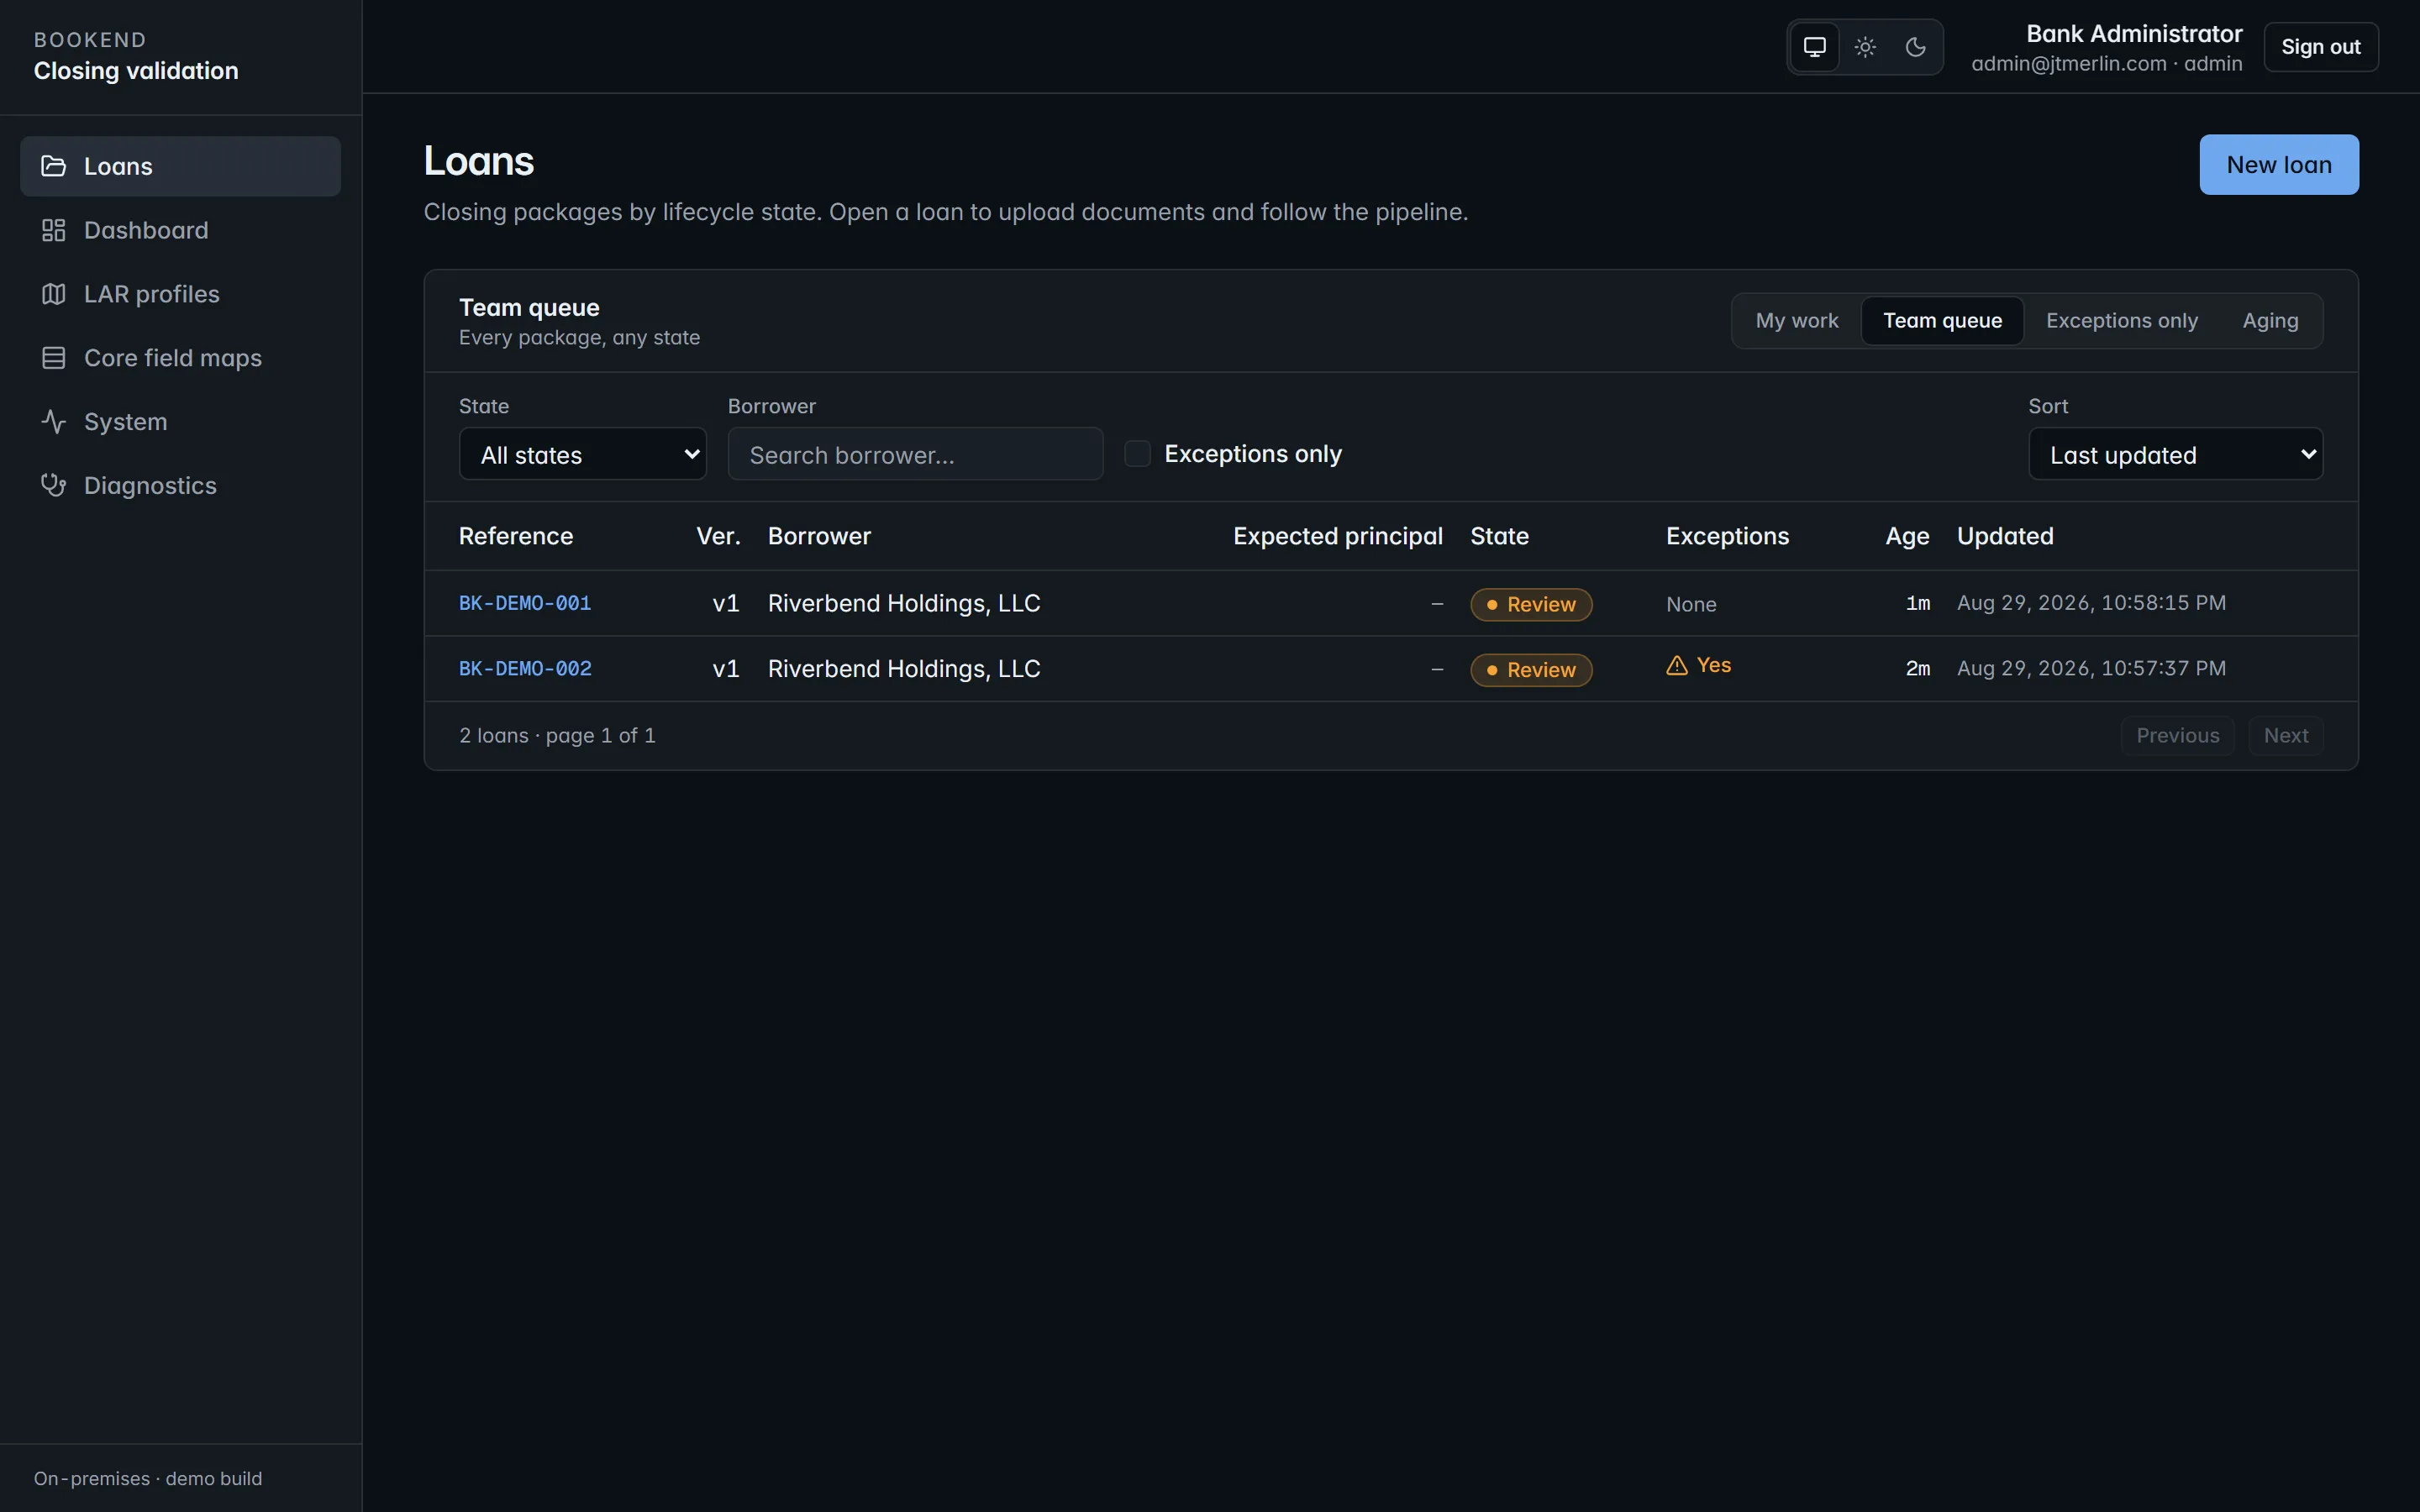Click borrower name in BK-DEMO-001 row
This screenshot has width=2420, height=1512.
tap(904, 603)
